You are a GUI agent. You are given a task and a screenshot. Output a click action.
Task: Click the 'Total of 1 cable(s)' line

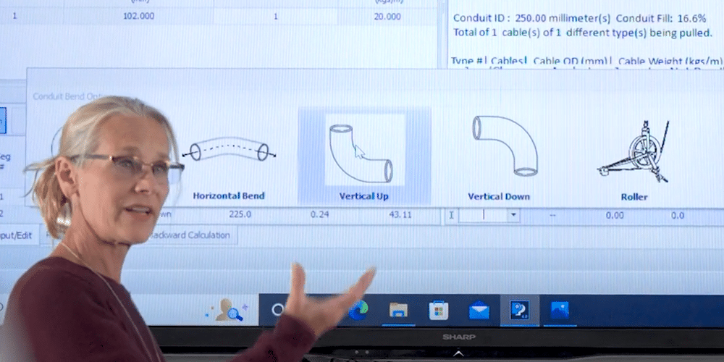click(x=583, y=33)
